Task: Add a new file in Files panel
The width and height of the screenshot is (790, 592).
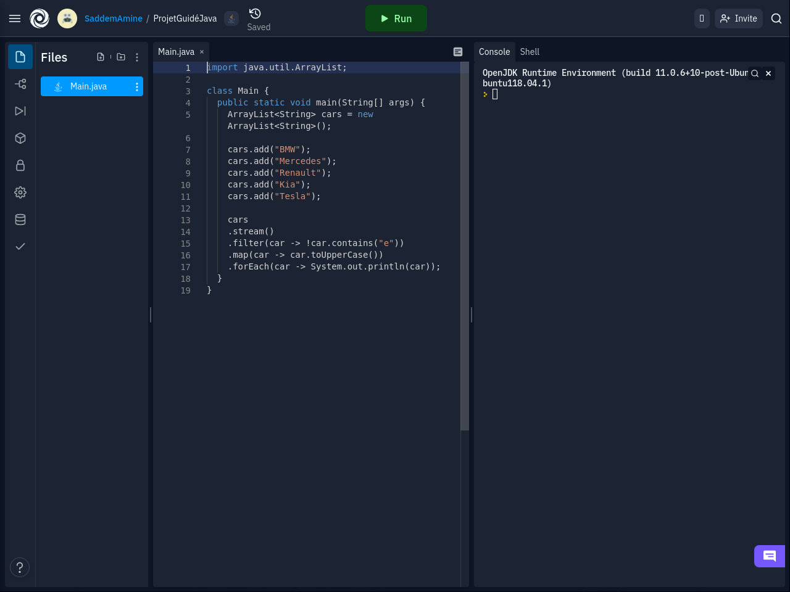Action: [101, 57]
